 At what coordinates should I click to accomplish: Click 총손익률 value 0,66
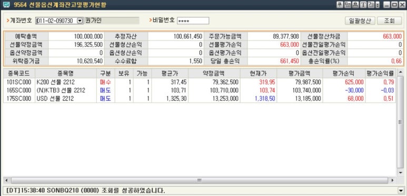[396, 61]
